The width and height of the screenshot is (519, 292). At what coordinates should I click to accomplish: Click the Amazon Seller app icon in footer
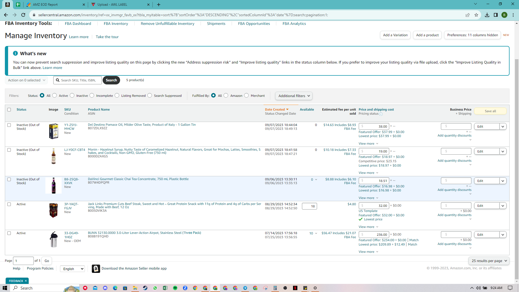(96, 269)
